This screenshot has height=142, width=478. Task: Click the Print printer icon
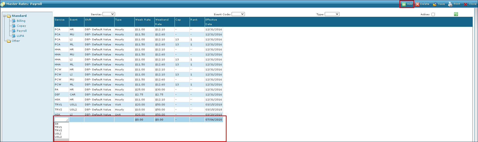tap(450, 4)
